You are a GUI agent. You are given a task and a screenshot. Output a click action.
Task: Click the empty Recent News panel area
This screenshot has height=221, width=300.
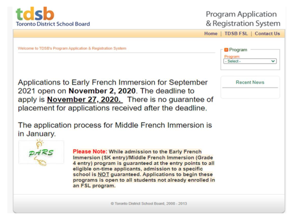pyautogui.click(x=250, y=93)
